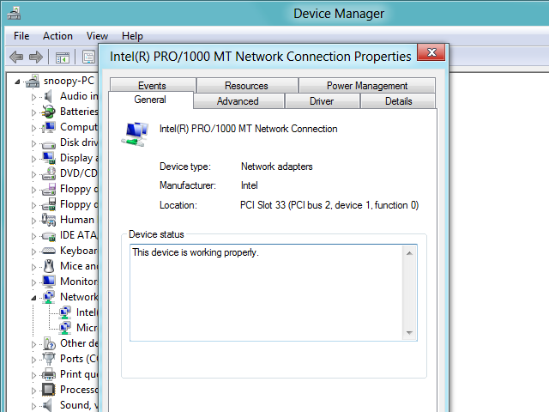This screenshot has width=549, height=412.
Task: Expand the second Floppy category node
Action: pos(33,205)
